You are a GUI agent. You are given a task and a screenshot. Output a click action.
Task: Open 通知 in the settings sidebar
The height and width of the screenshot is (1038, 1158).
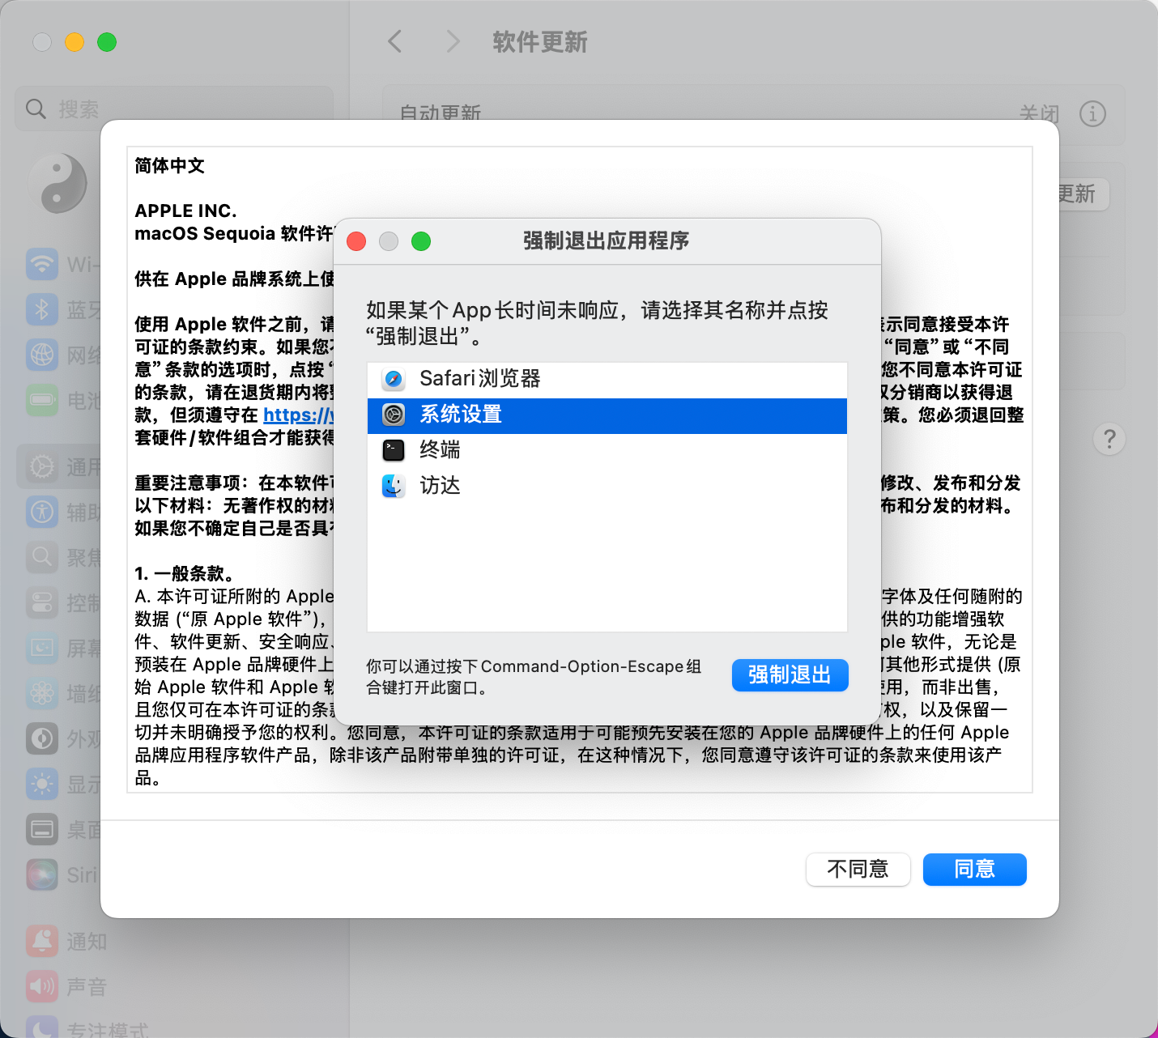pyautogui.click(x=66, y=942)
